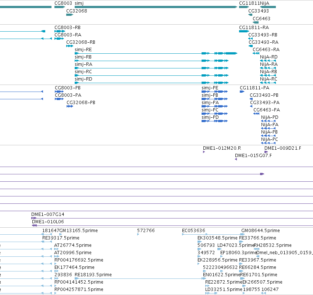Click EST RP004176692.5prime
This screenshot has width=313, height=295.
pos(79,260)
